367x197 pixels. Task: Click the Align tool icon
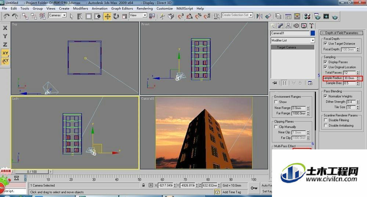(x=268, y=16)
